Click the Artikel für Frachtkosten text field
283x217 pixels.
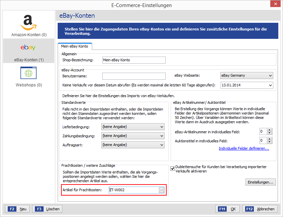point(134,190)
